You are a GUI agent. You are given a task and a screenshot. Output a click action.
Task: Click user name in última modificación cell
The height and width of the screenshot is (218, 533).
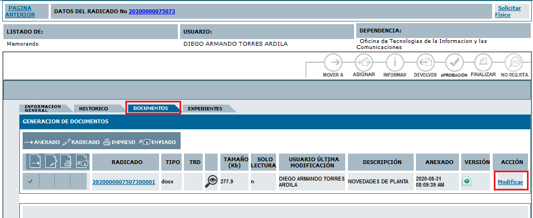point(312,181)
